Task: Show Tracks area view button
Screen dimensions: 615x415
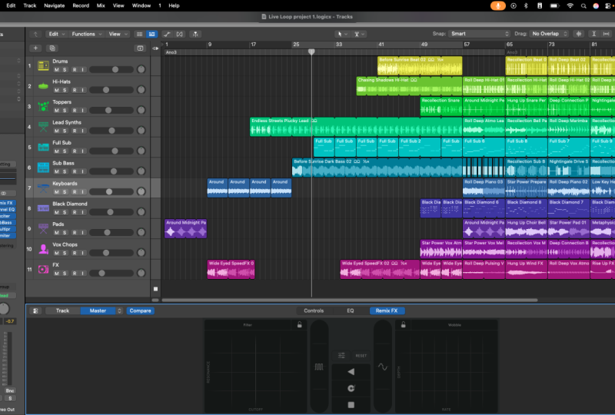Action: click(151, 34)
